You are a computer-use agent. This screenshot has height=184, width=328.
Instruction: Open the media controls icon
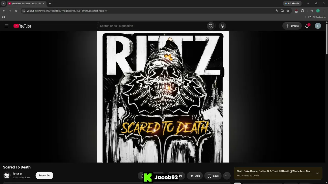tap(312, 11)
